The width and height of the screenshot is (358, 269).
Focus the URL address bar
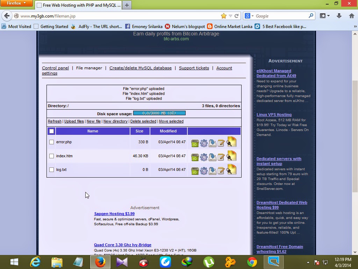[119, 16]
